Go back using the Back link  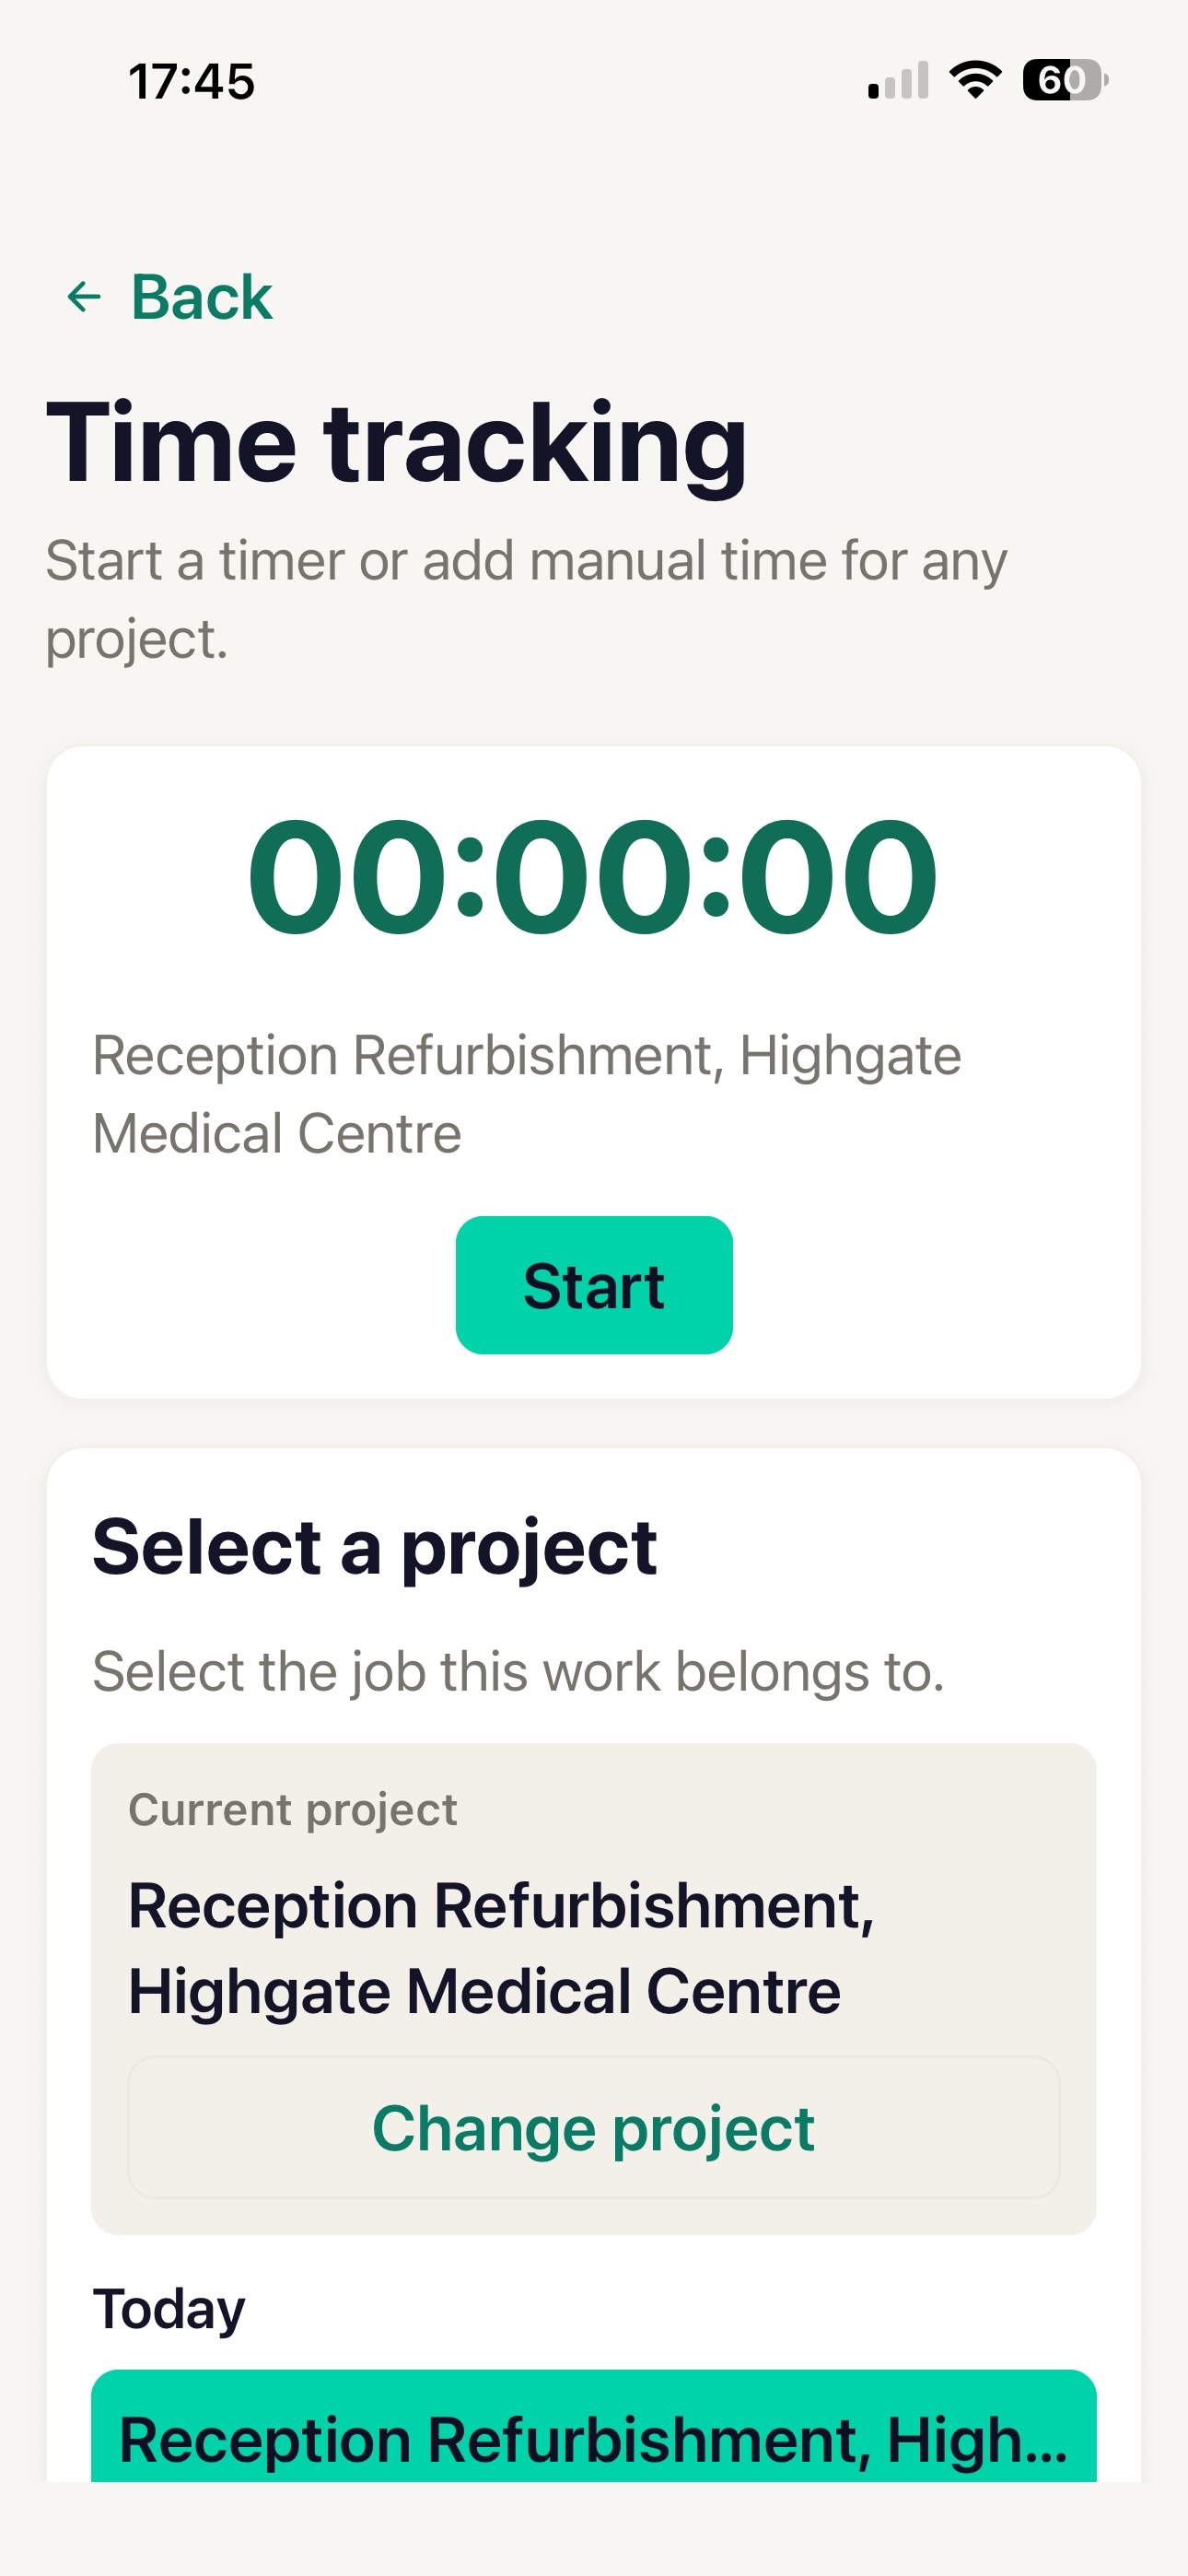coord(168,297)
